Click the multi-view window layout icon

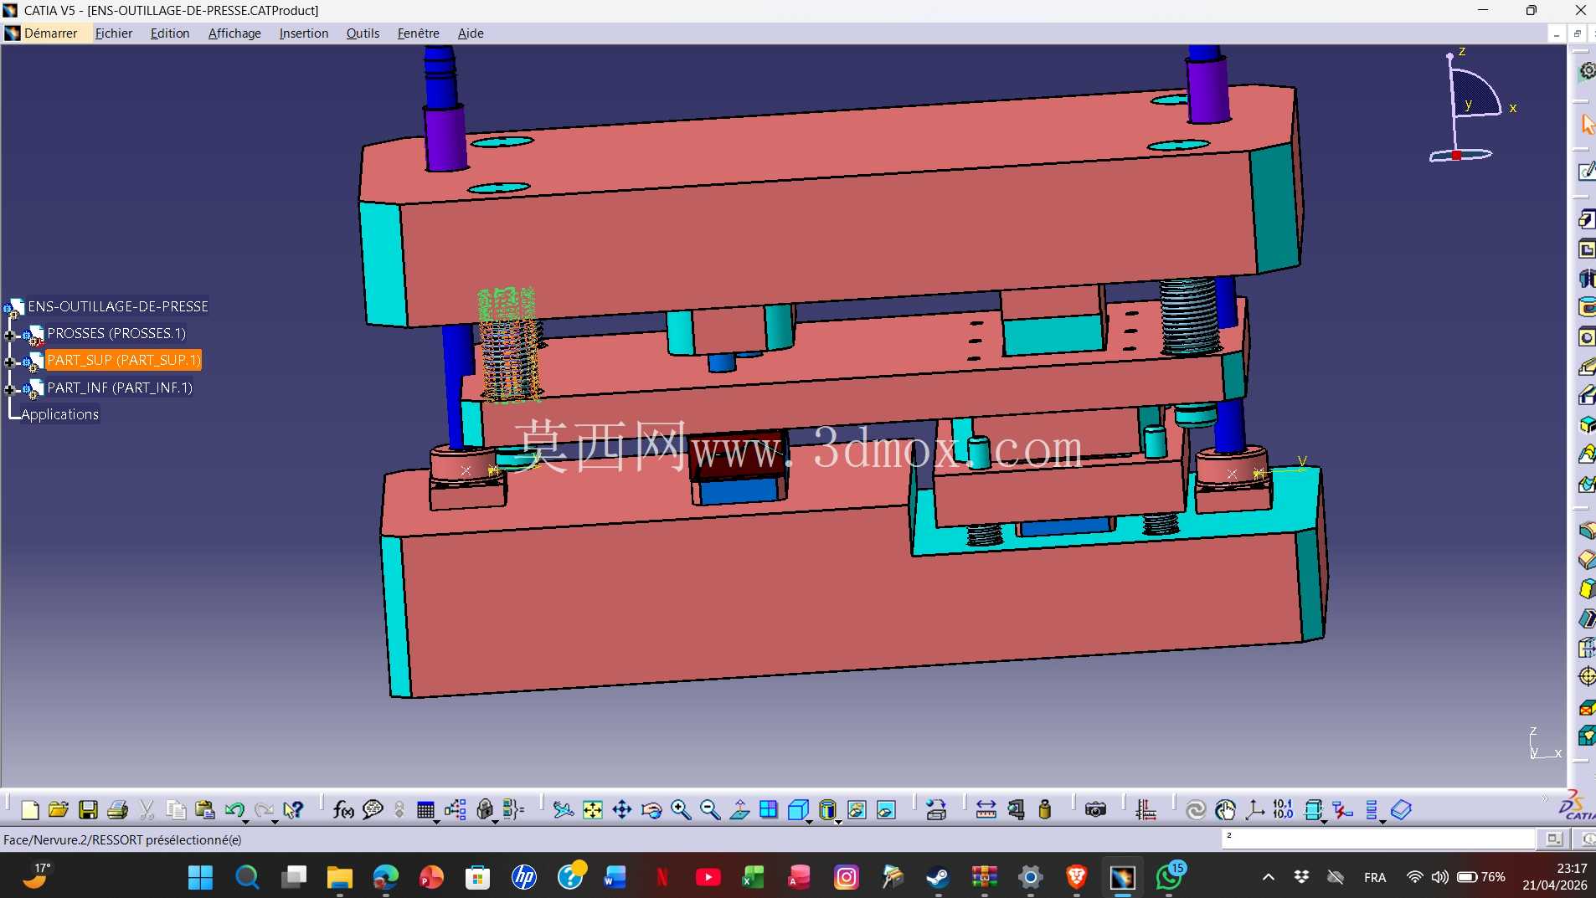point(769,809)
